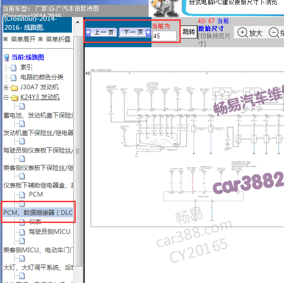Go to the previous page (上一页)
This screenshot has height=283, width=284.
coord(101,33)
